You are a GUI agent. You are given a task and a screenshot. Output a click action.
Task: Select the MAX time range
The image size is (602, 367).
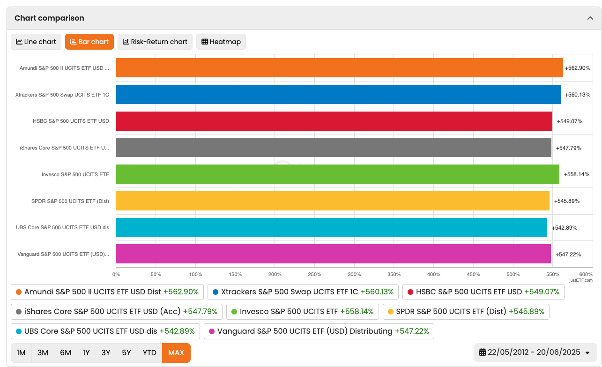point(176,352)
